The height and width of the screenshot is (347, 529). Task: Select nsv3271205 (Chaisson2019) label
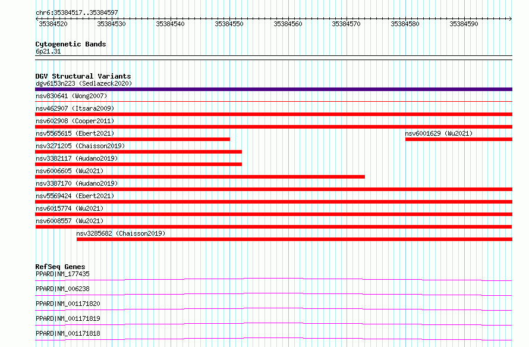coord(80,146)
